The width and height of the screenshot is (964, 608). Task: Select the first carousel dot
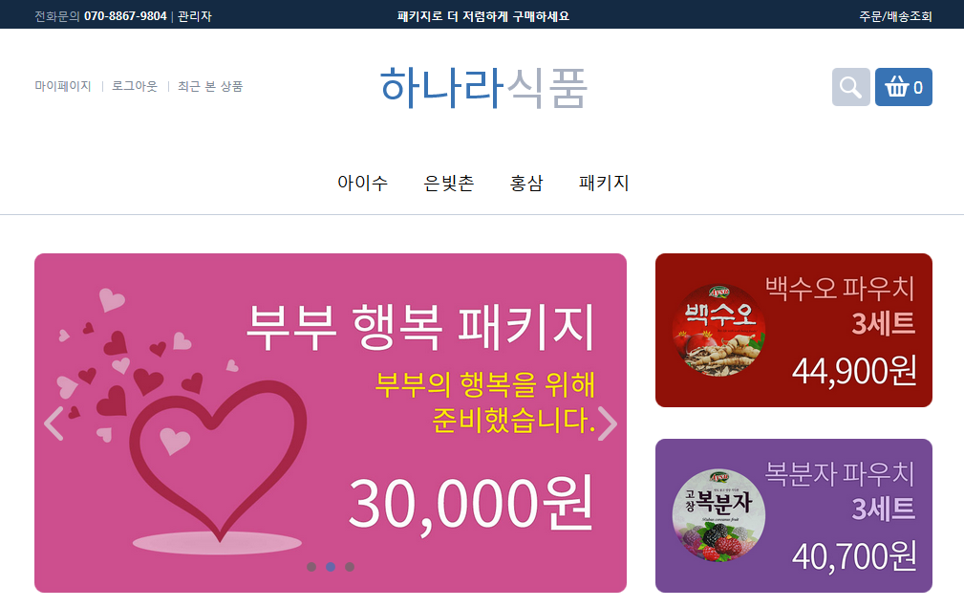311,567
